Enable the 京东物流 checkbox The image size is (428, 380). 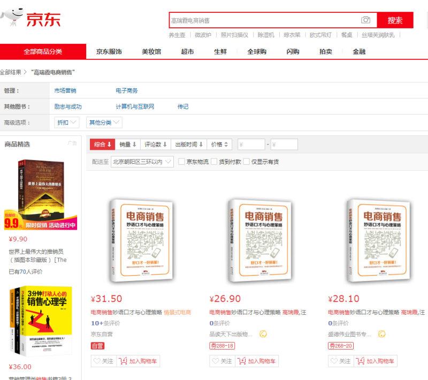(x=182, y=162)
